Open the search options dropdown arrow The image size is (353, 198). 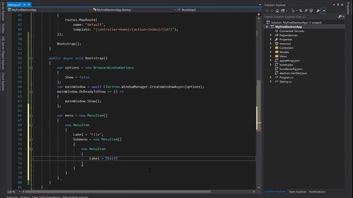click(x=343, y=16)
